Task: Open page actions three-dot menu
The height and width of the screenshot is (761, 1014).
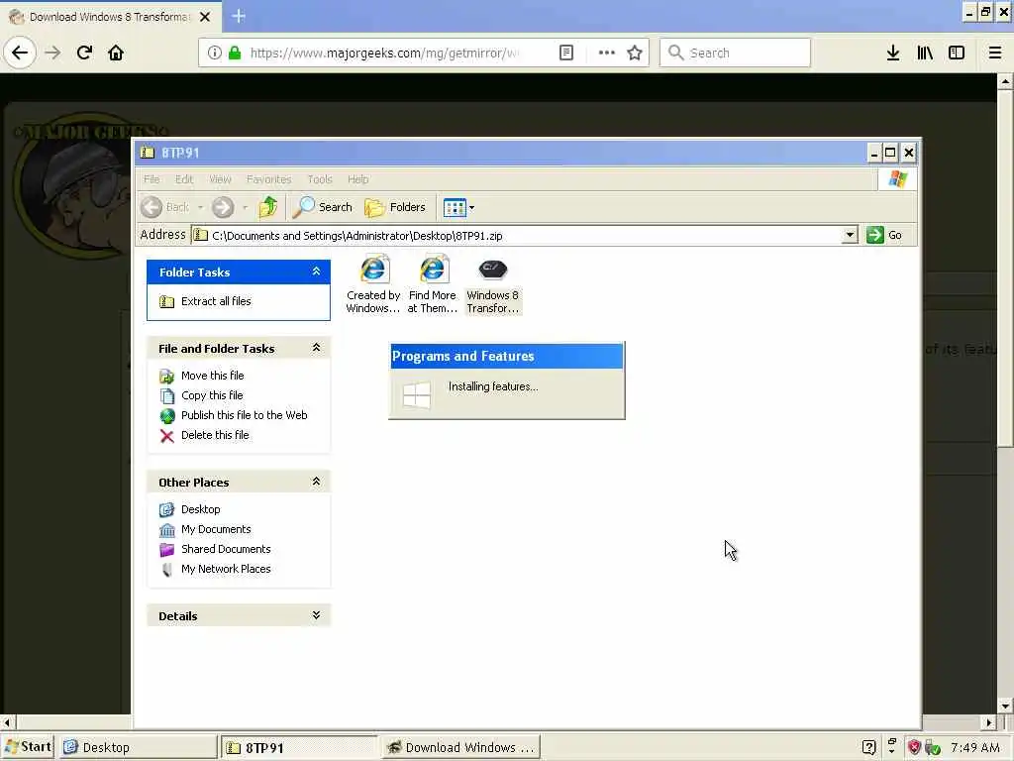Action: [607, 53]
